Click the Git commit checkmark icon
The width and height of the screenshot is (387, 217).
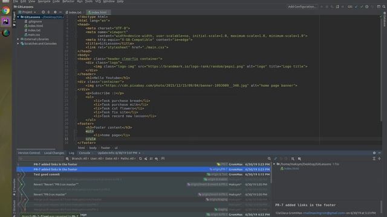click(362, 7)
